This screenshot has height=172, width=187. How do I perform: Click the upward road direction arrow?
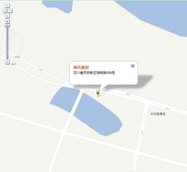pos(142,133)
